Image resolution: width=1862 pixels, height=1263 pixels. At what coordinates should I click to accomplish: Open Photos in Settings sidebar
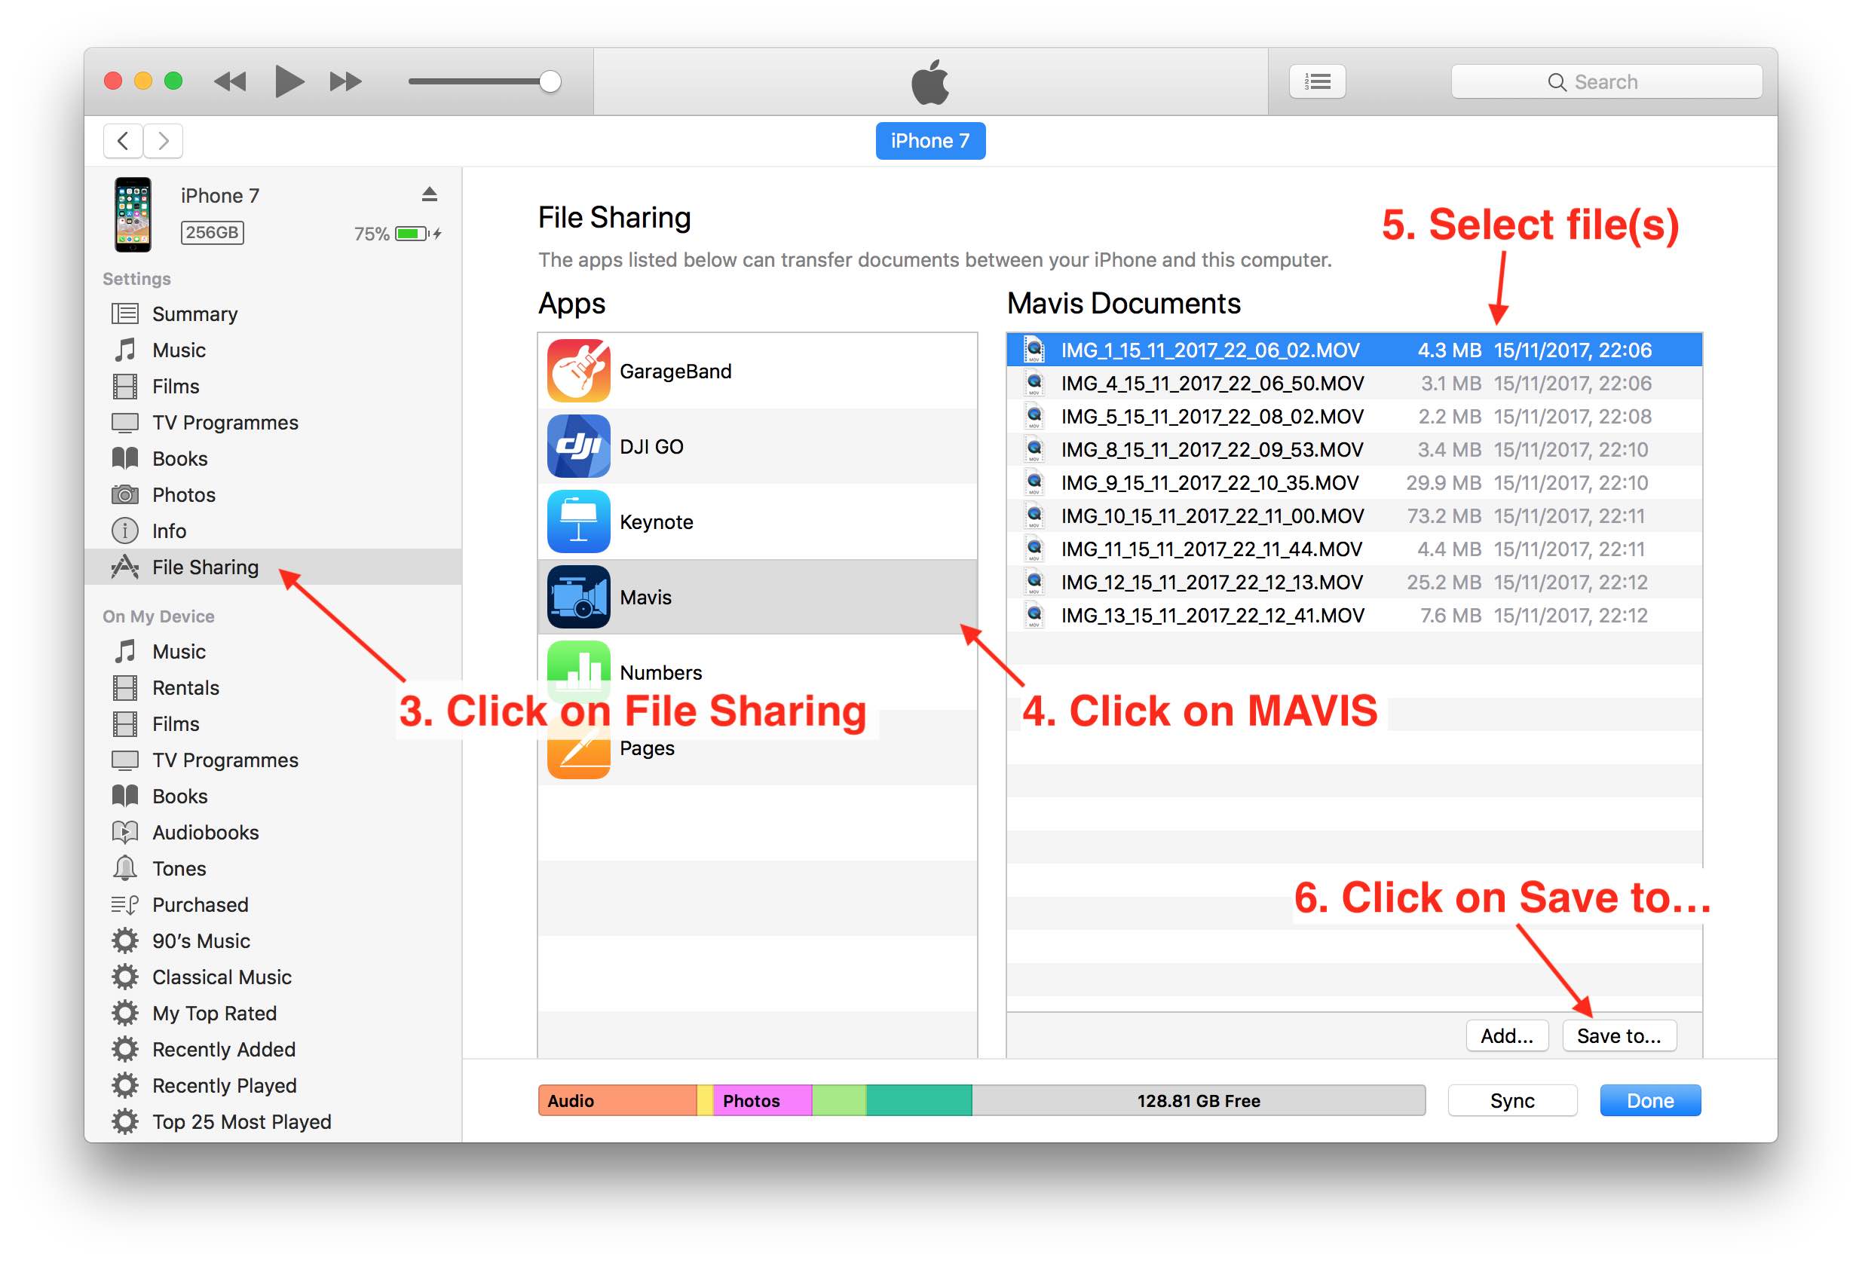(x=272, y=494)
